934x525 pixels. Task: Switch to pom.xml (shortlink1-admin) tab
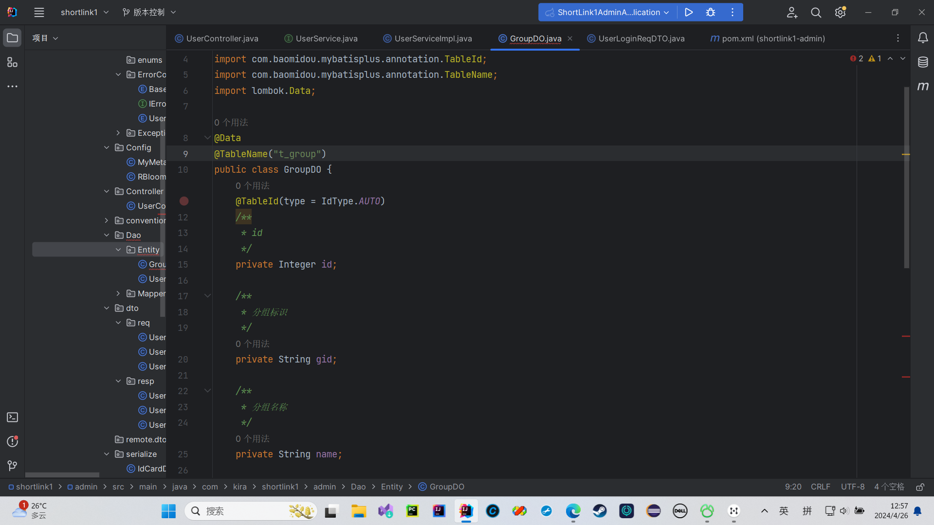pyautogui.click(x=768, y=38)
